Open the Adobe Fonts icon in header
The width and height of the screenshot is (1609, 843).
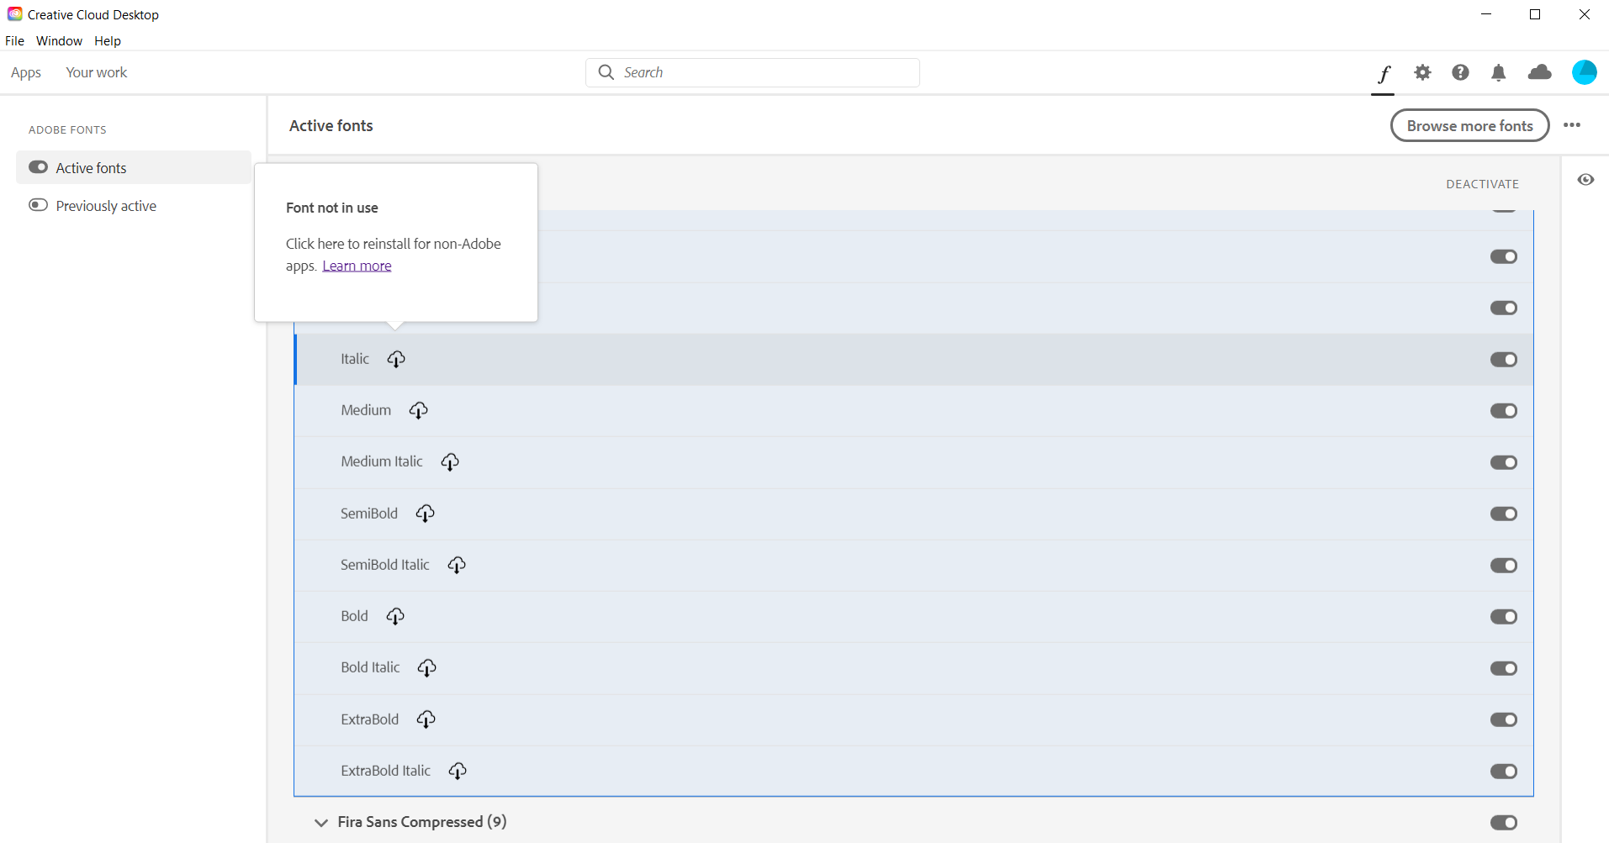pyautogui.click(x=1384, y=73)
